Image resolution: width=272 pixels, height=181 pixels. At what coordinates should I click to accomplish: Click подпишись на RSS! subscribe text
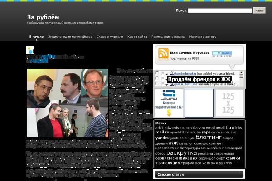(x=184, y=58)
